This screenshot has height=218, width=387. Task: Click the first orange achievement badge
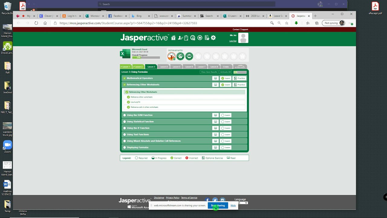coord(171,56)
